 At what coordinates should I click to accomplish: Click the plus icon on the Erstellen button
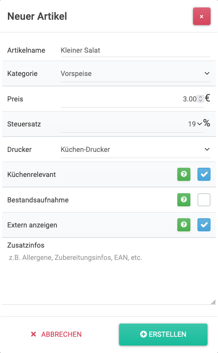pos(144,334)
